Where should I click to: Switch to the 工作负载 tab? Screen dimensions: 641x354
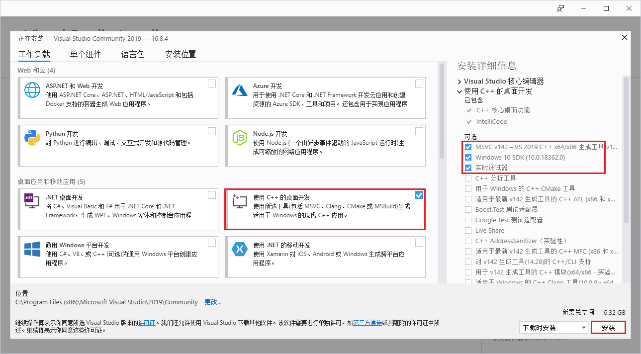34,54
